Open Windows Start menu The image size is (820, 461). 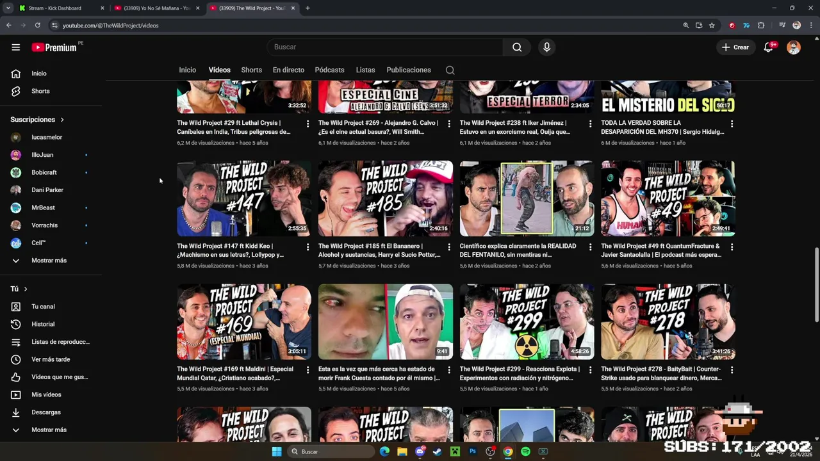277,451
